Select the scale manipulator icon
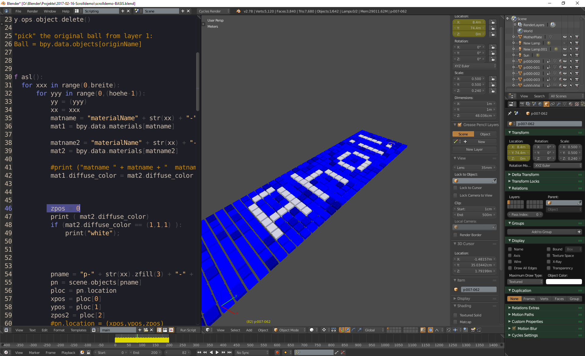 click(360, 330)
